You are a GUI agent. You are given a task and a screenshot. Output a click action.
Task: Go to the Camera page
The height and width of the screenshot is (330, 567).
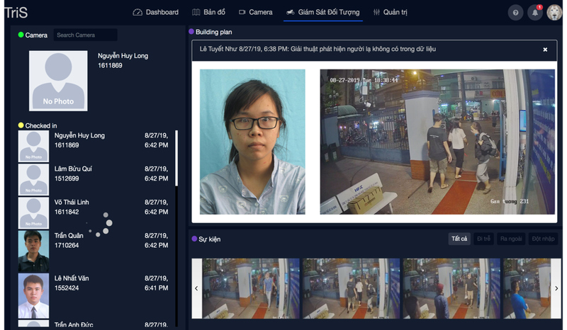pyautogui.click(x=256, y=12)
